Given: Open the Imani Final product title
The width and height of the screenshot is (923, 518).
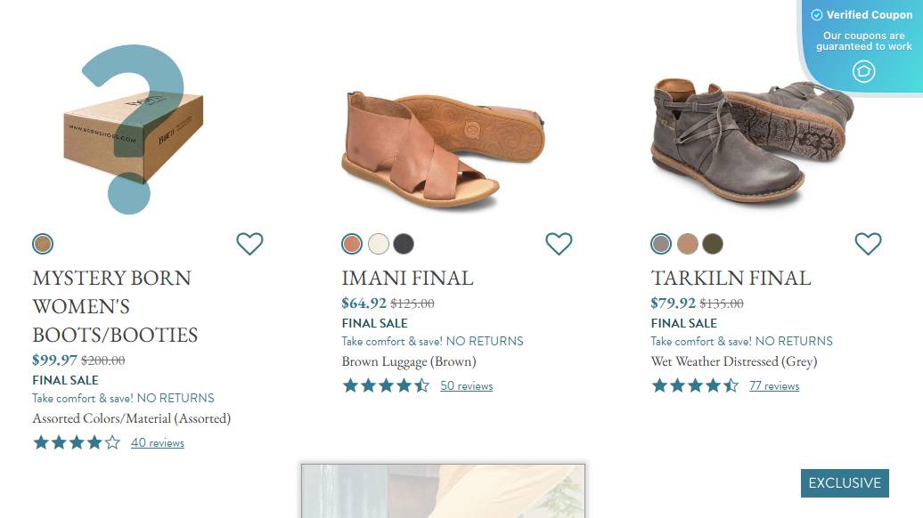Looking at the screenshot, I should [407, 278].
